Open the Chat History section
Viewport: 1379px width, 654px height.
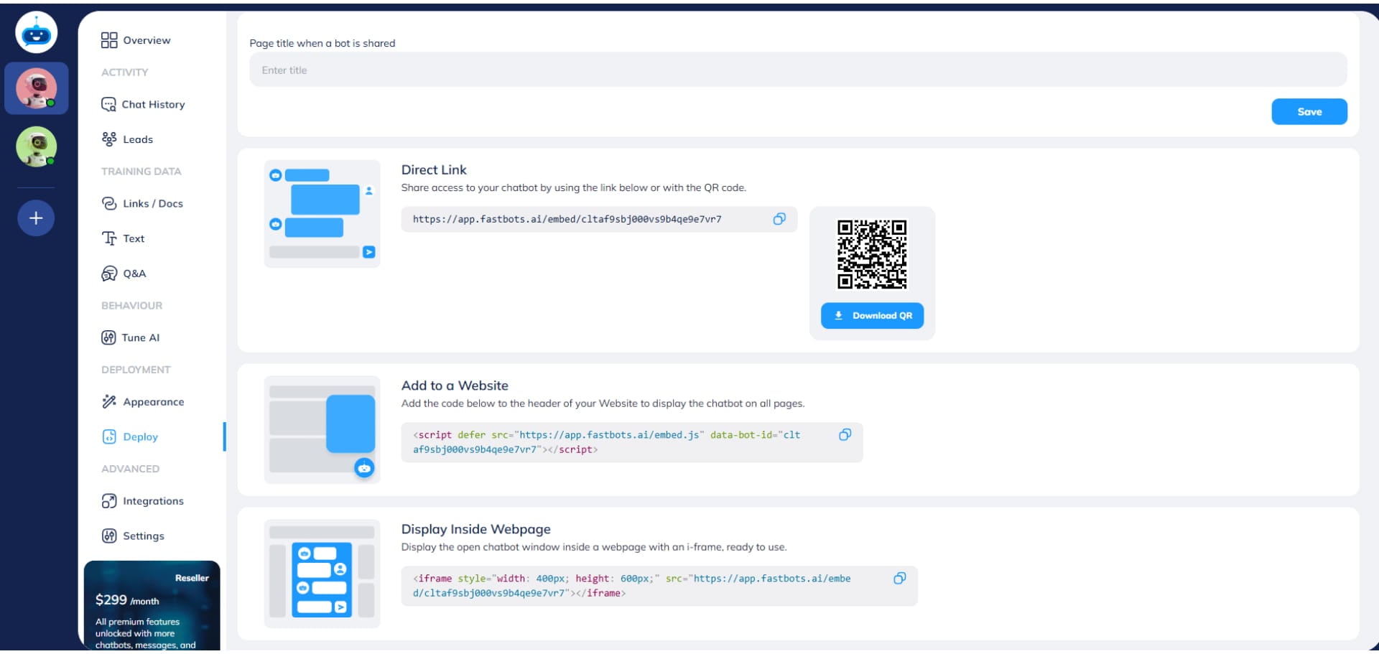point(153,104)
